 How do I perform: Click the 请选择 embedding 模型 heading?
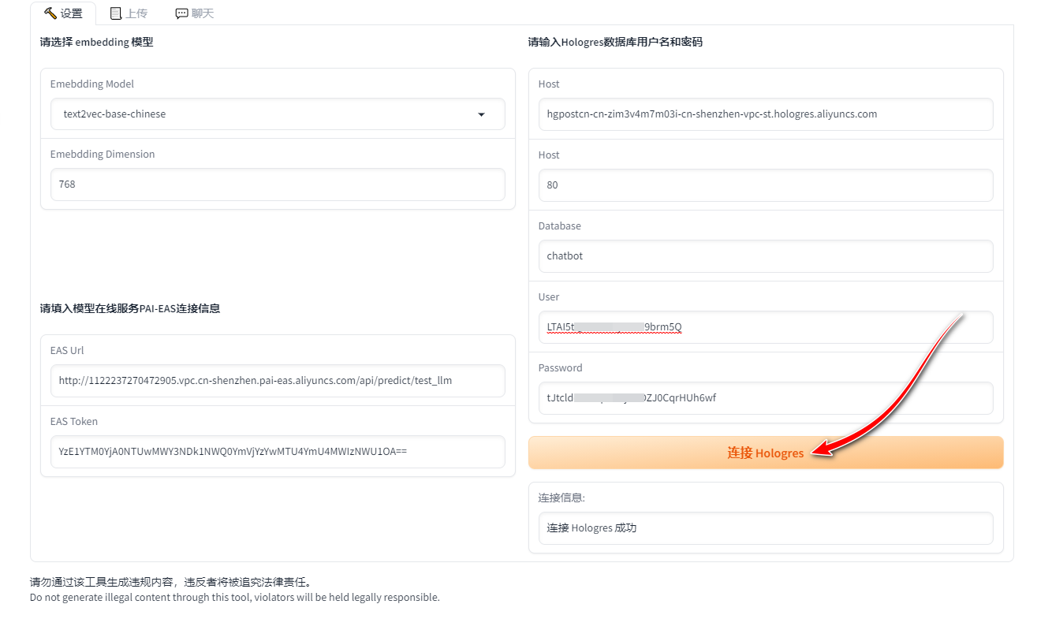pos(96,42)
